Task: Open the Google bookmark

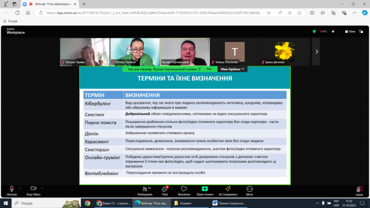Action: [10, 21]
